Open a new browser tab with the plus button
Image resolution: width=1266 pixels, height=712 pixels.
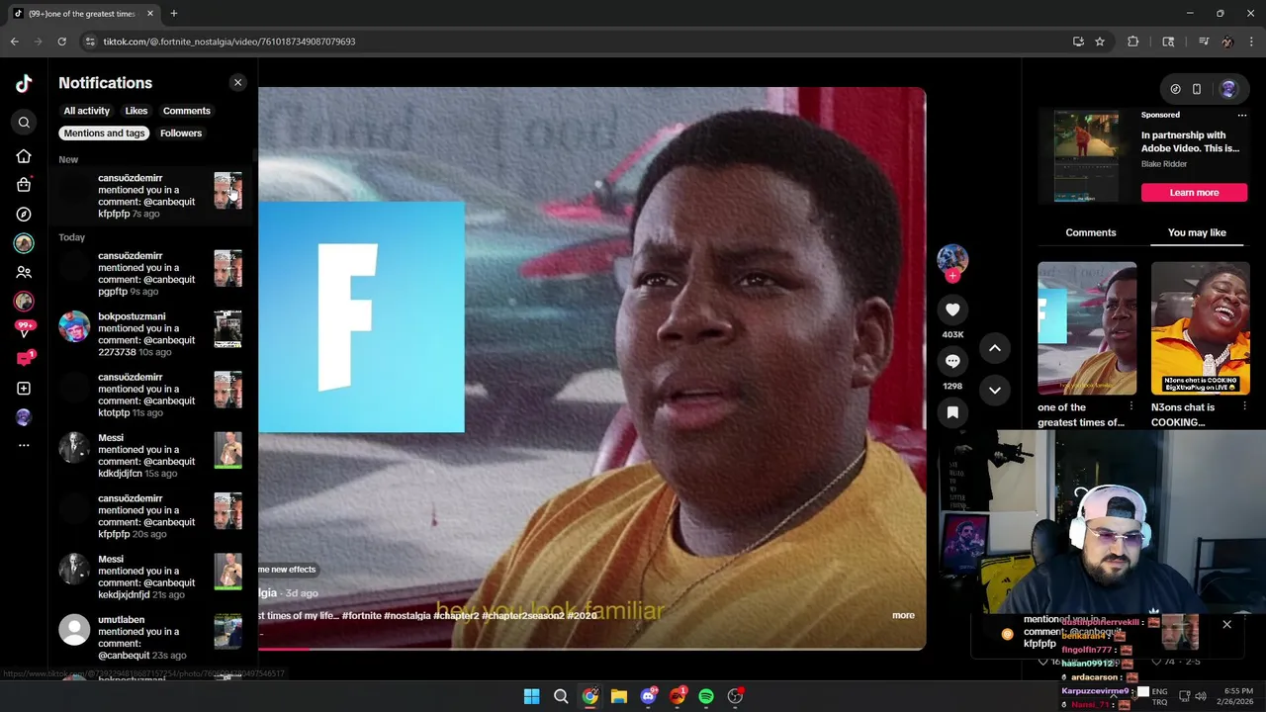click(173, 13)
